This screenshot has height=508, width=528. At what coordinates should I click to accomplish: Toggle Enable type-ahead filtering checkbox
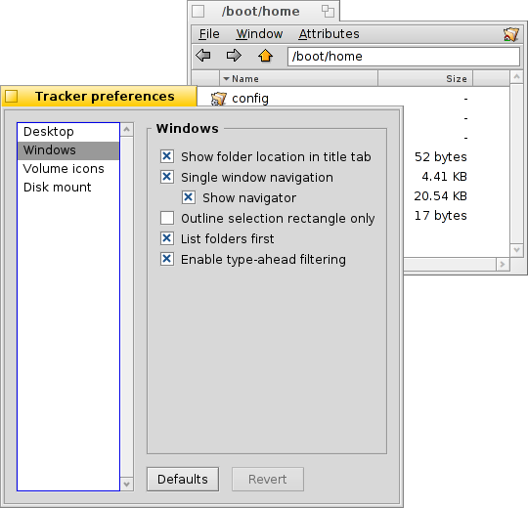[x=167, y=259]
